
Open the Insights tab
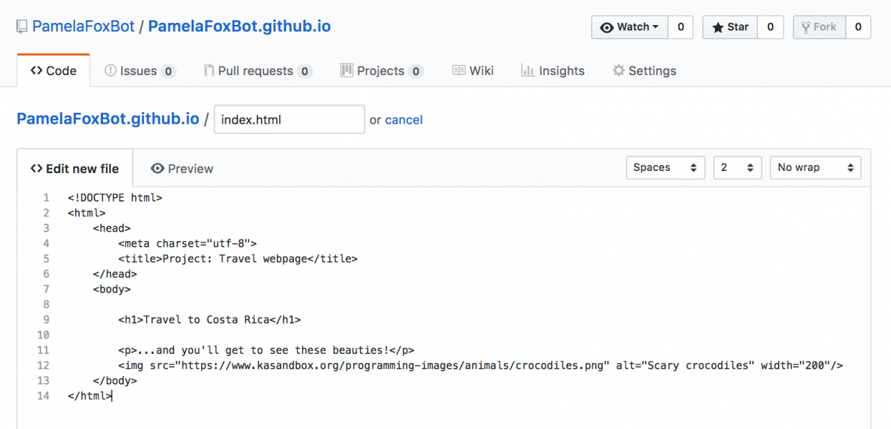pos(553,70)
